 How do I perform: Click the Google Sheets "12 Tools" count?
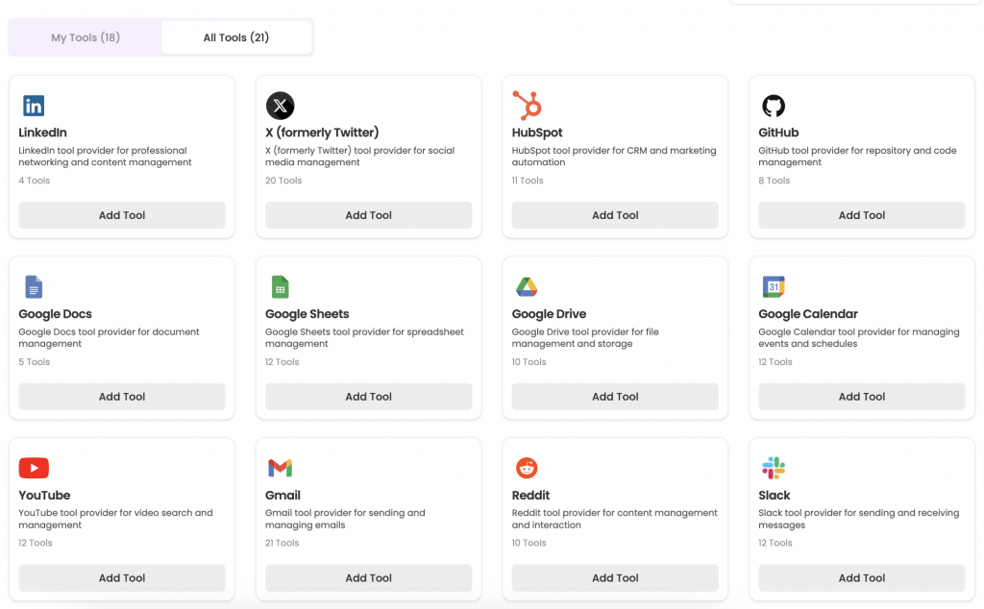pyautogui.click(x=283, y=362)
